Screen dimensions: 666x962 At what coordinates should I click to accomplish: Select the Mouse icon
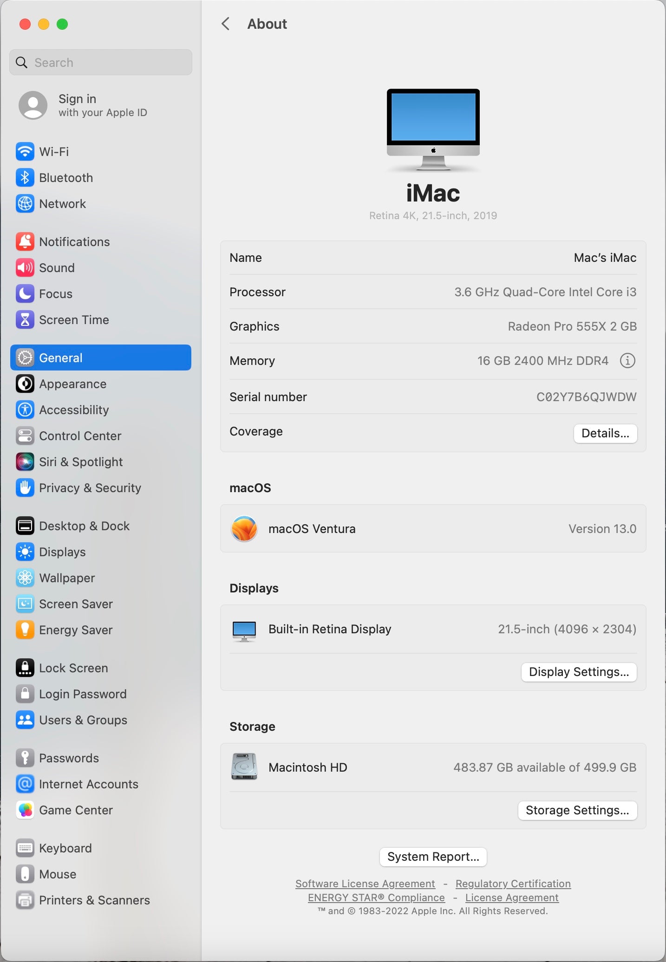25,874
